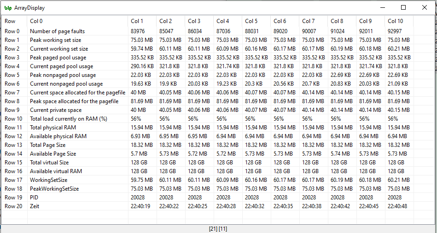This screenshot has height=233, width=437.
Task: Maximize the ArrayDisplay window
Action: [x=403, y=8]
